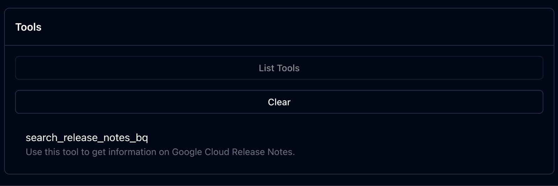Click the List Tools button
Screen dimensions: 558x186
pos(279,68)
